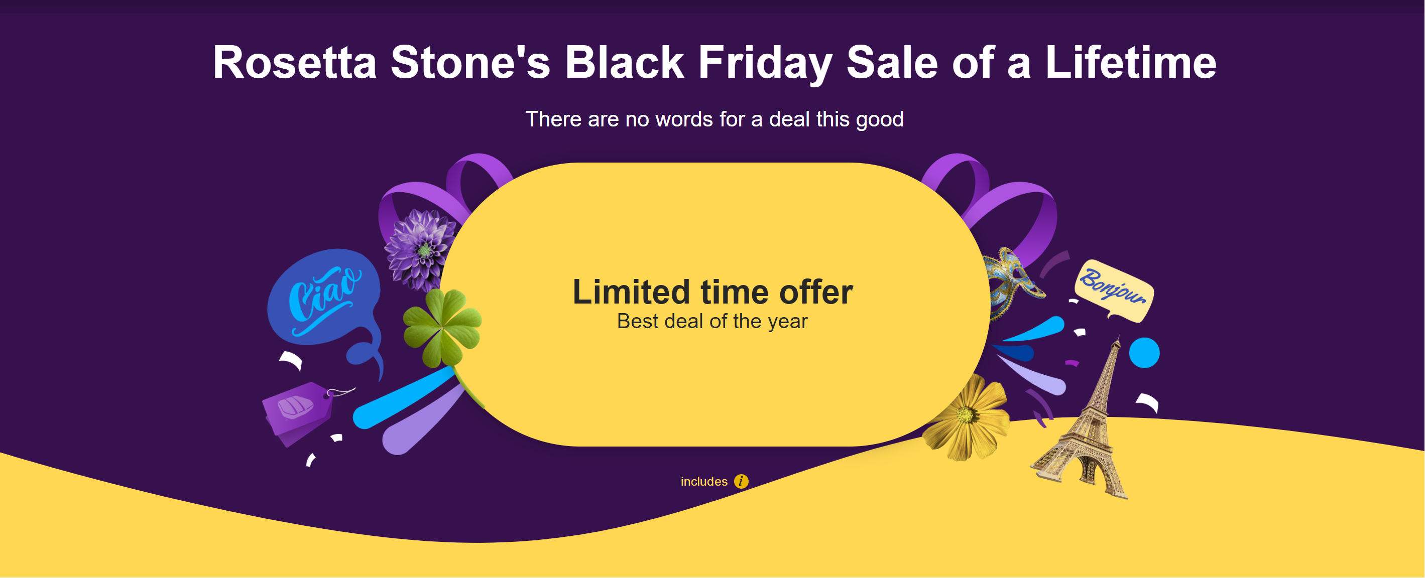Click the yellow flower illustration
This screenshot has height=578, width=1425.
pos(966,417)
